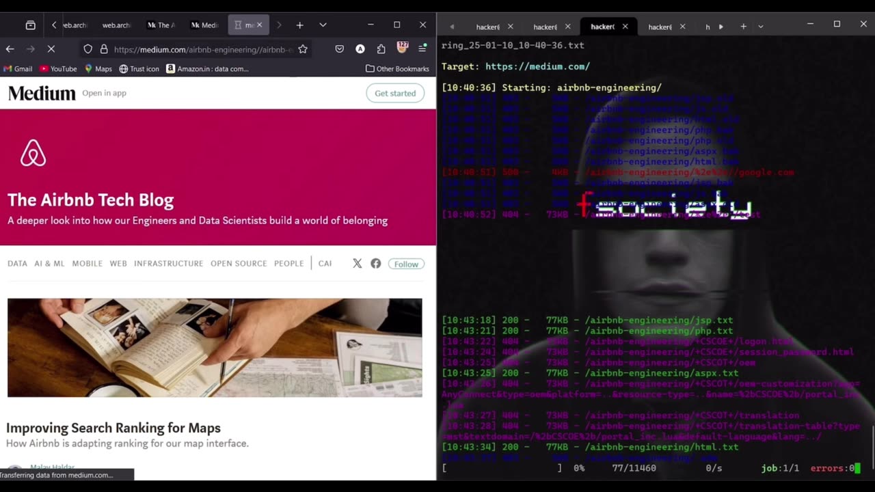Viewport: 875px width, 492px height.
Task: List all browser tabs dropdown
Action: [323, 25]
